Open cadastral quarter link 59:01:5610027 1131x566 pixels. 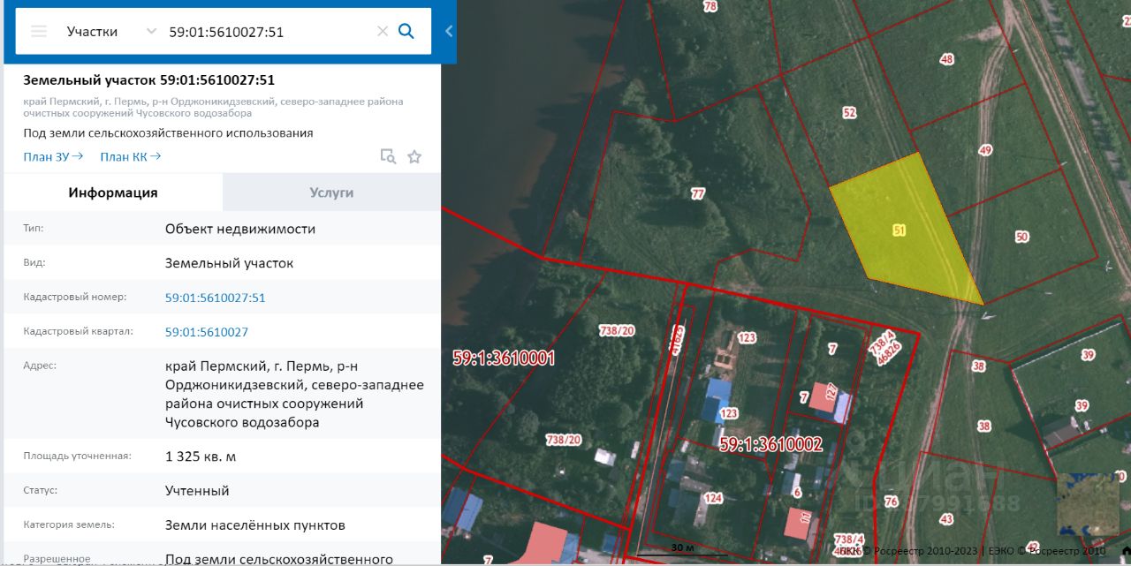pos(207,332)
